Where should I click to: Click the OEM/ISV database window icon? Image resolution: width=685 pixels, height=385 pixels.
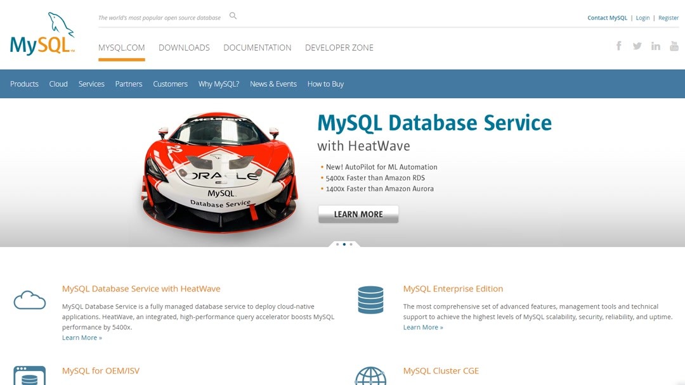29,376
